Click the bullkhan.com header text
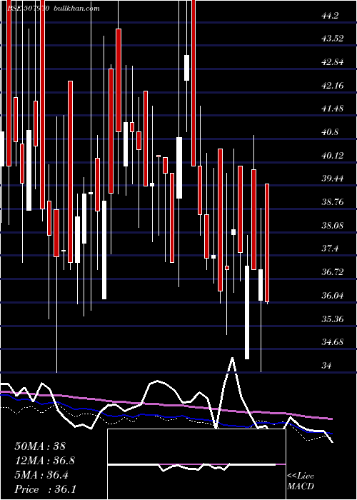This screenshot has height=500, width=357. point(76,9)
